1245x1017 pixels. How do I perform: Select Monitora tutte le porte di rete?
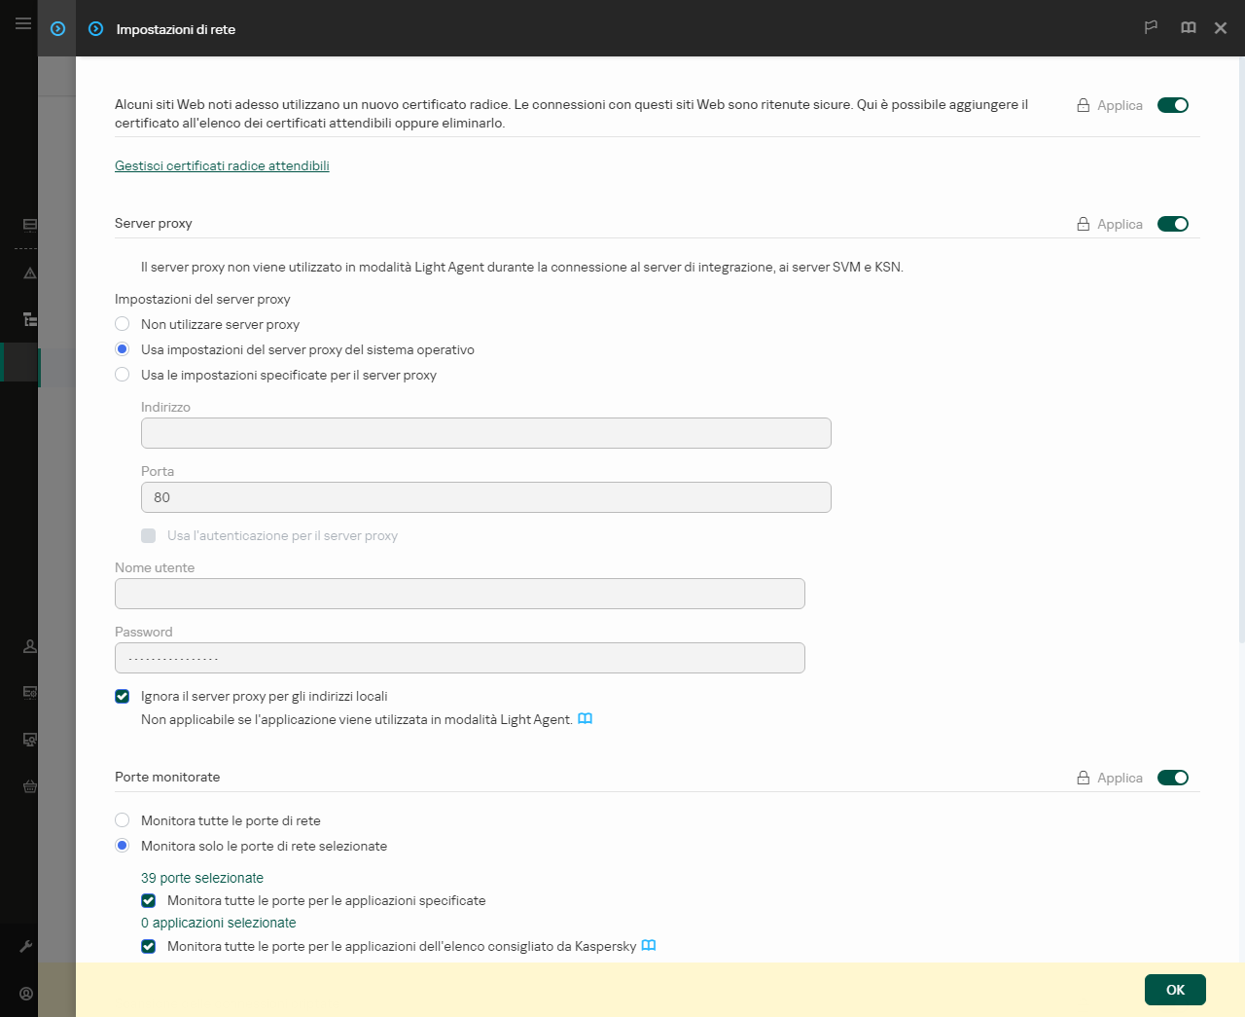point(123,820)
